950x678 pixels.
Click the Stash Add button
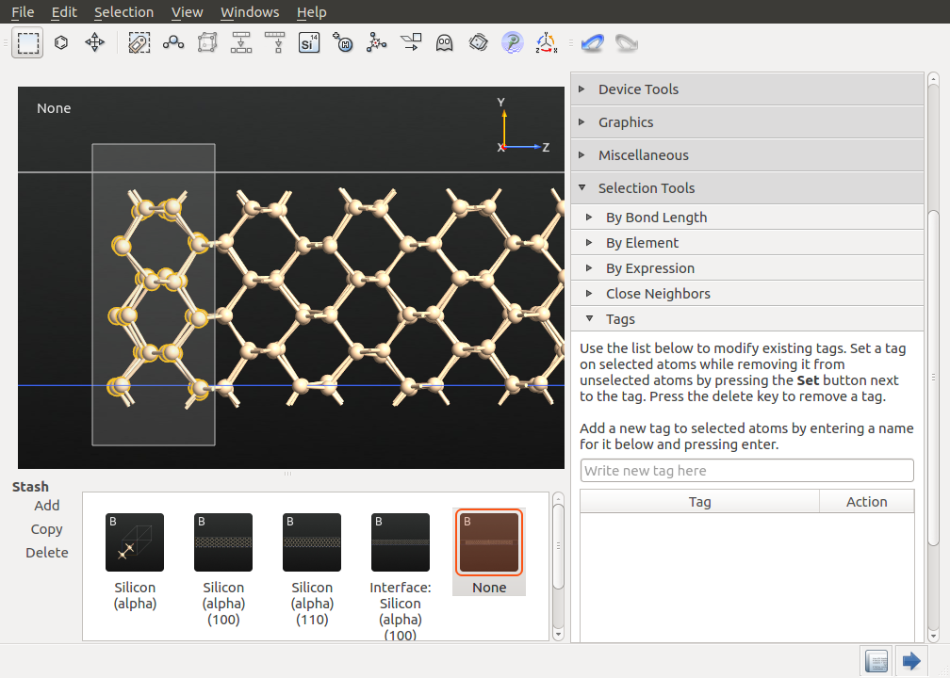click(47, 506)
